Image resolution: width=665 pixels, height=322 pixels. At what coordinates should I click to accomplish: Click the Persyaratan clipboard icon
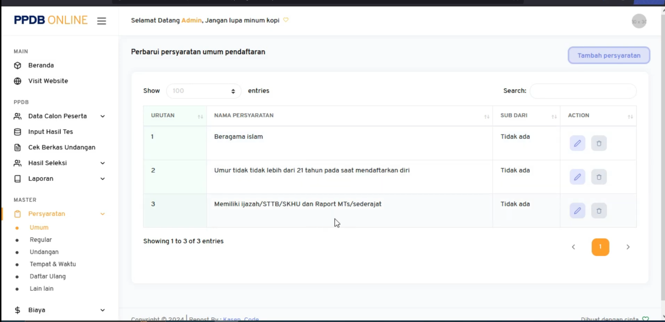pyautogui.click(x=17, y=214)
